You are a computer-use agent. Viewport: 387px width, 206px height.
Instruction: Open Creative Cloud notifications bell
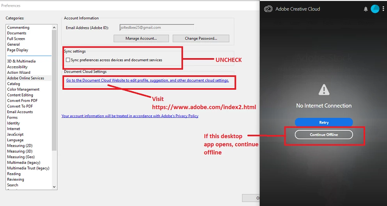(366, 9)
